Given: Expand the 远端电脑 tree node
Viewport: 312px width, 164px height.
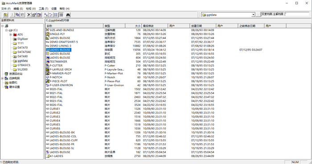Looking at the screenshot, I should click(2, 78).
